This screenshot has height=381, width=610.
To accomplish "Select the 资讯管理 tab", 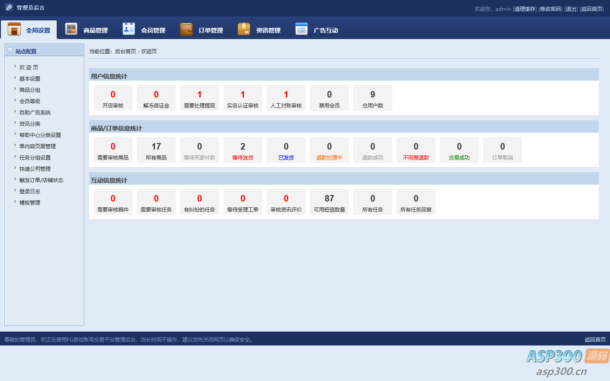I will 259,29.
